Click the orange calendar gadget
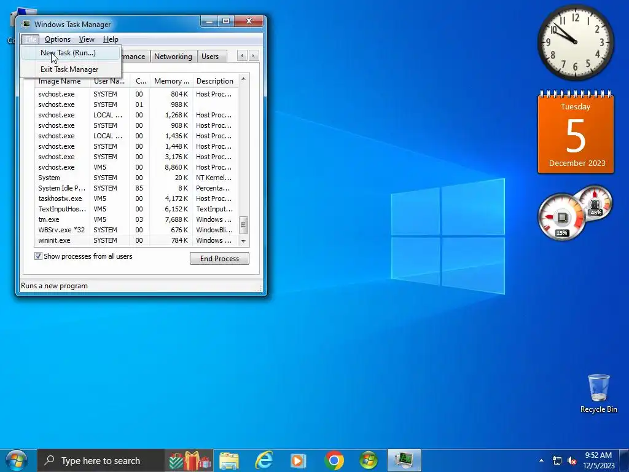Viewport: 629px width, 472px height. pos(576,133)
